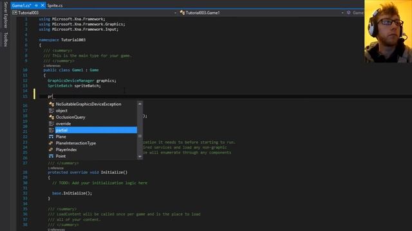Click the typed 'pr' text on line 15
The width and height of the screenshot is (412, 231).
(x=50, y=96)
